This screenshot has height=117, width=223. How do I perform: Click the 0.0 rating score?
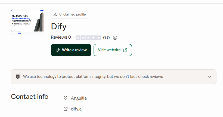(x=106, y=38)
